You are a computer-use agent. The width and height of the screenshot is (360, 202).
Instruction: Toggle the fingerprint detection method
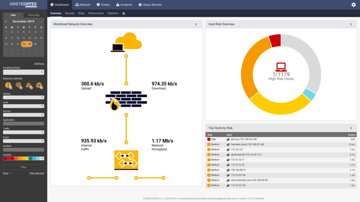19,86
